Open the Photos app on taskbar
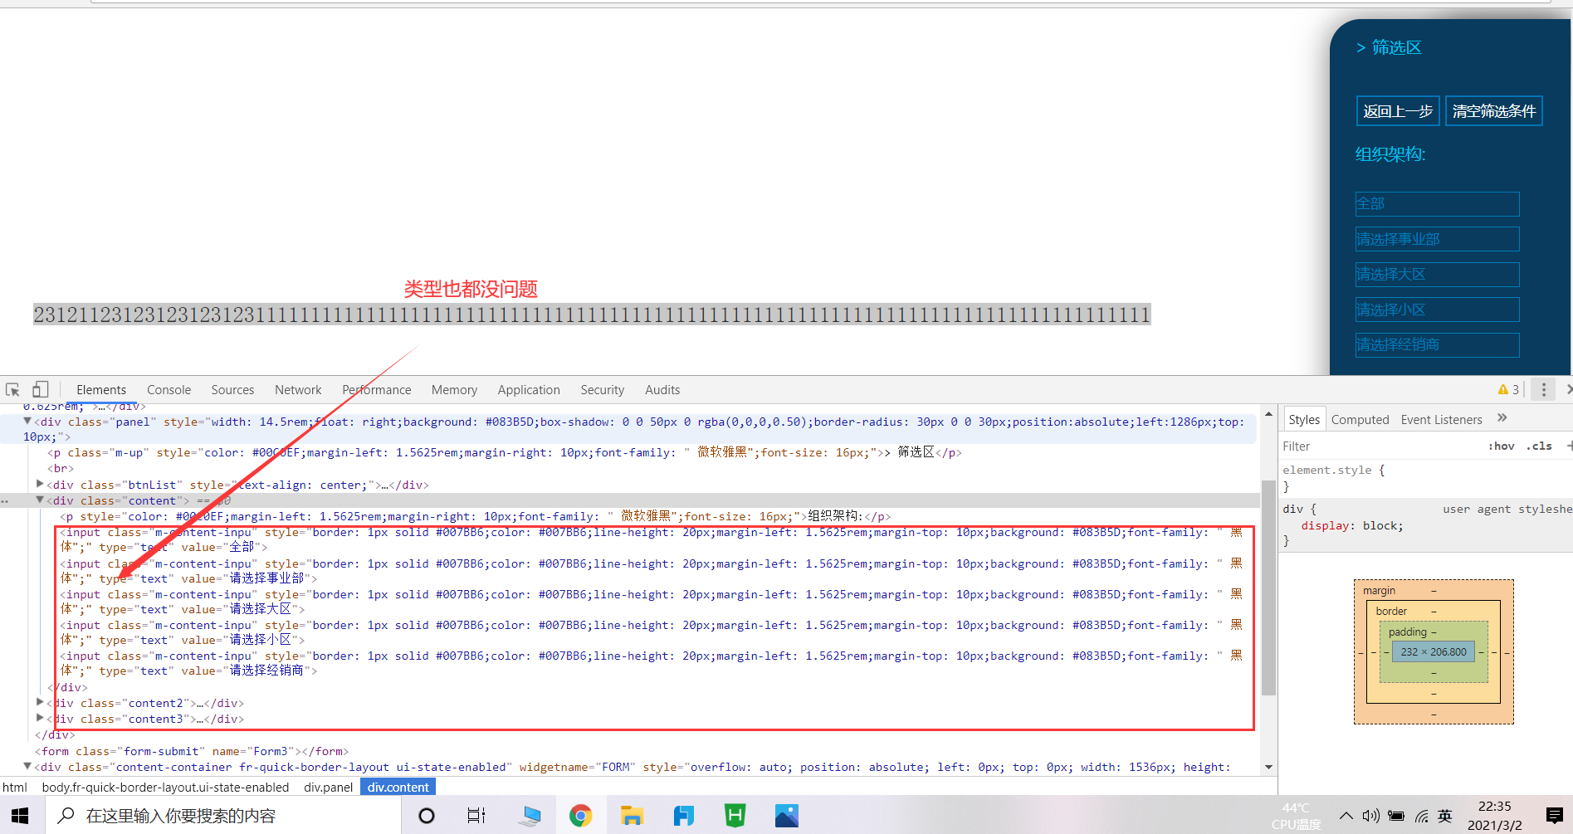 coord(786,816)
